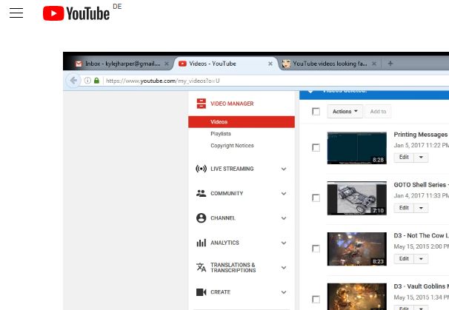Image resolution: width=449 pixels, height=310 pixels.
Task: Click the Add to button
Action: point(378,112)
